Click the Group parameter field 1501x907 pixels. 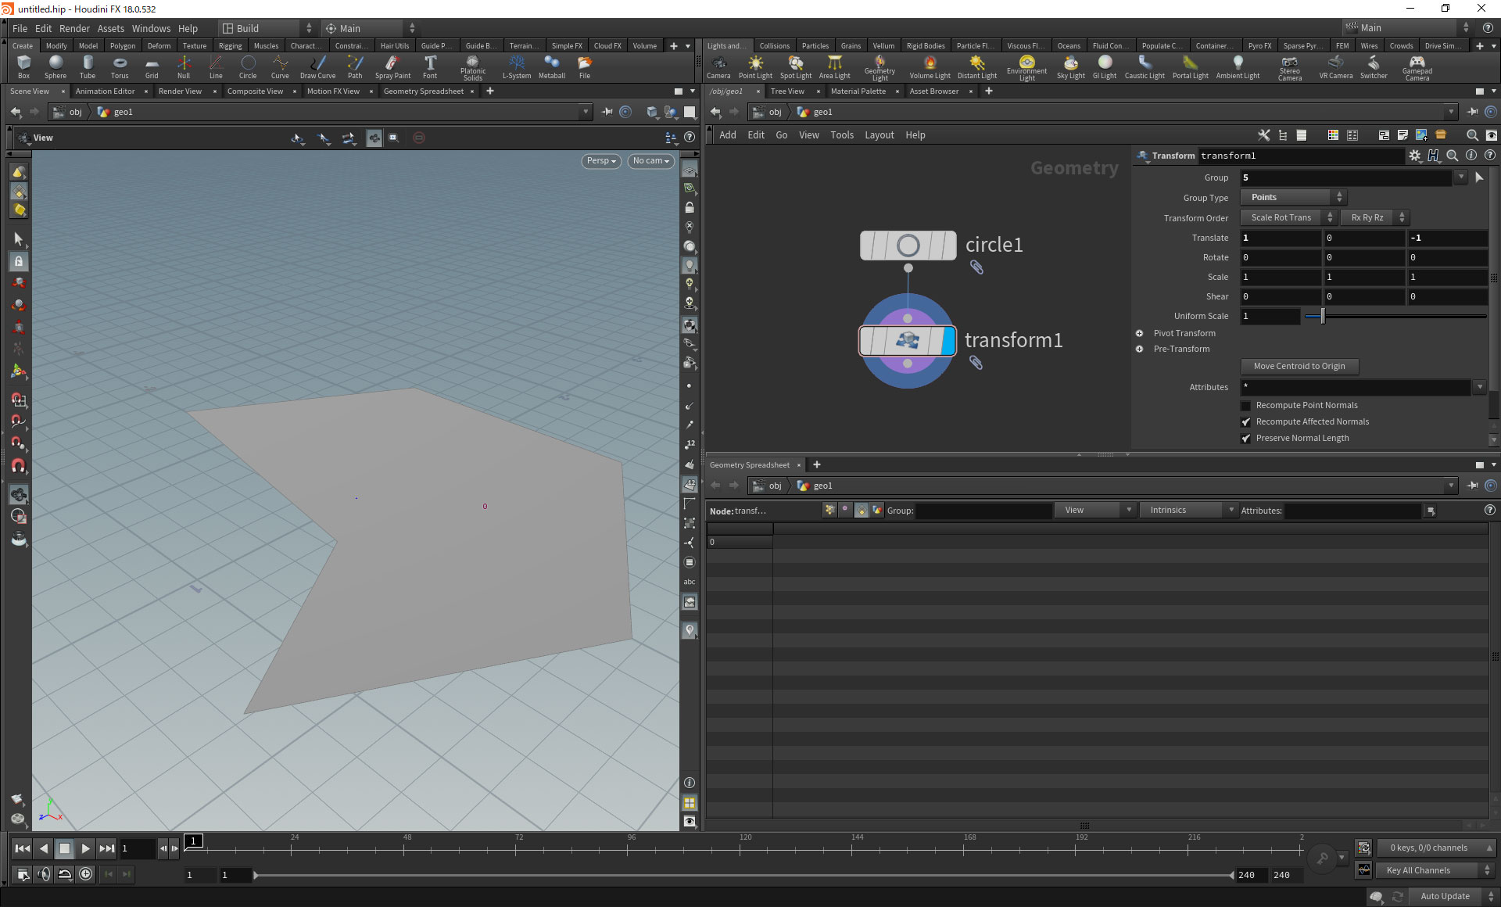[x=1345, y=177]
